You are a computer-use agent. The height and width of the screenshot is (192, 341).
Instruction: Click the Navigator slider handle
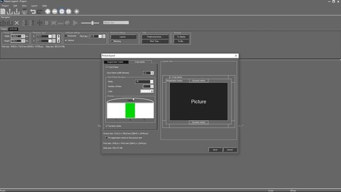click(92, 22)
